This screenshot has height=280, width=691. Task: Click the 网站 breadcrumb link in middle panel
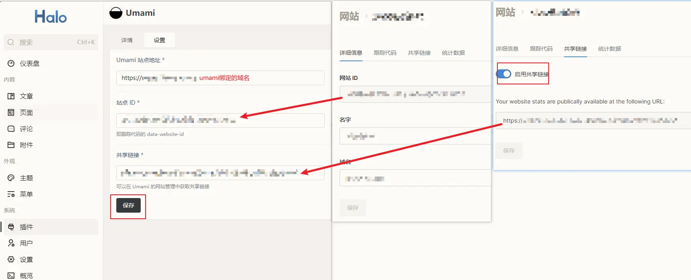click(x=349, y=16)
